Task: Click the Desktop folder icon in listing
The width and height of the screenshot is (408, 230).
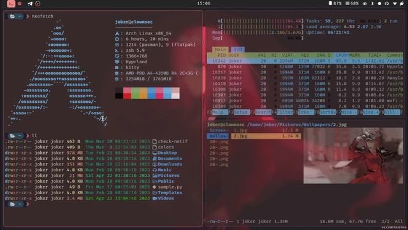Action: click(x=155, y=153)
